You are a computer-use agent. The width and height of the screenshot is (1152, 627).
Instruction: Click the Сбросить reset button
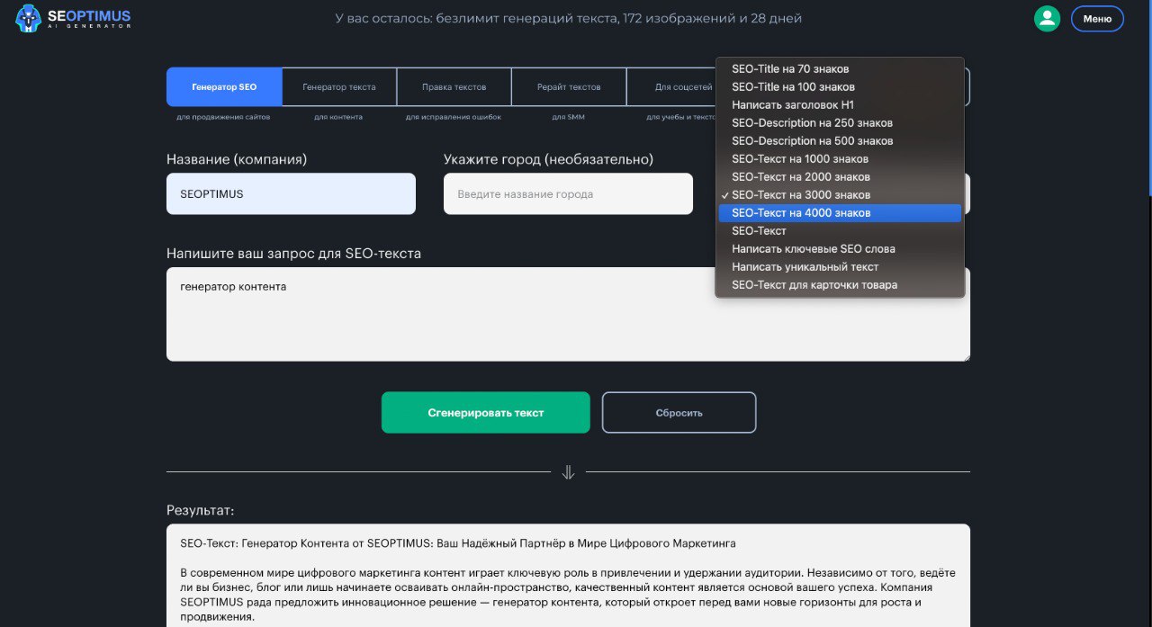click(x=679, y=413)
